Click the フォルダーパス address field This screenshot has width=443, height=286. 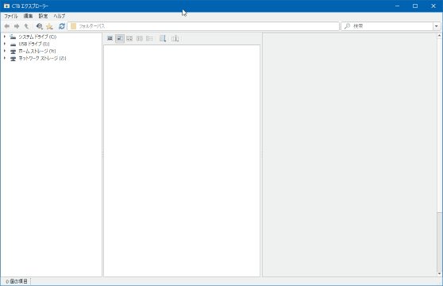pos(203,26)
